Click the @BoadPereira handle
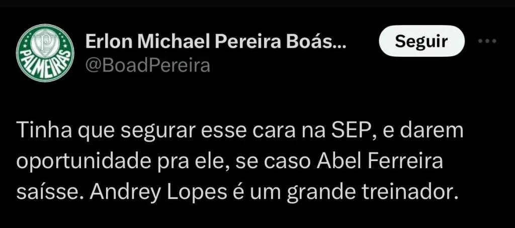The width and height of the screenshot is (515, 228). point(148,65)
